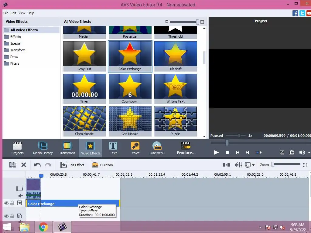Go to next frame
Viewport: 311px width, 233px height.
click(x=247, y=152)
